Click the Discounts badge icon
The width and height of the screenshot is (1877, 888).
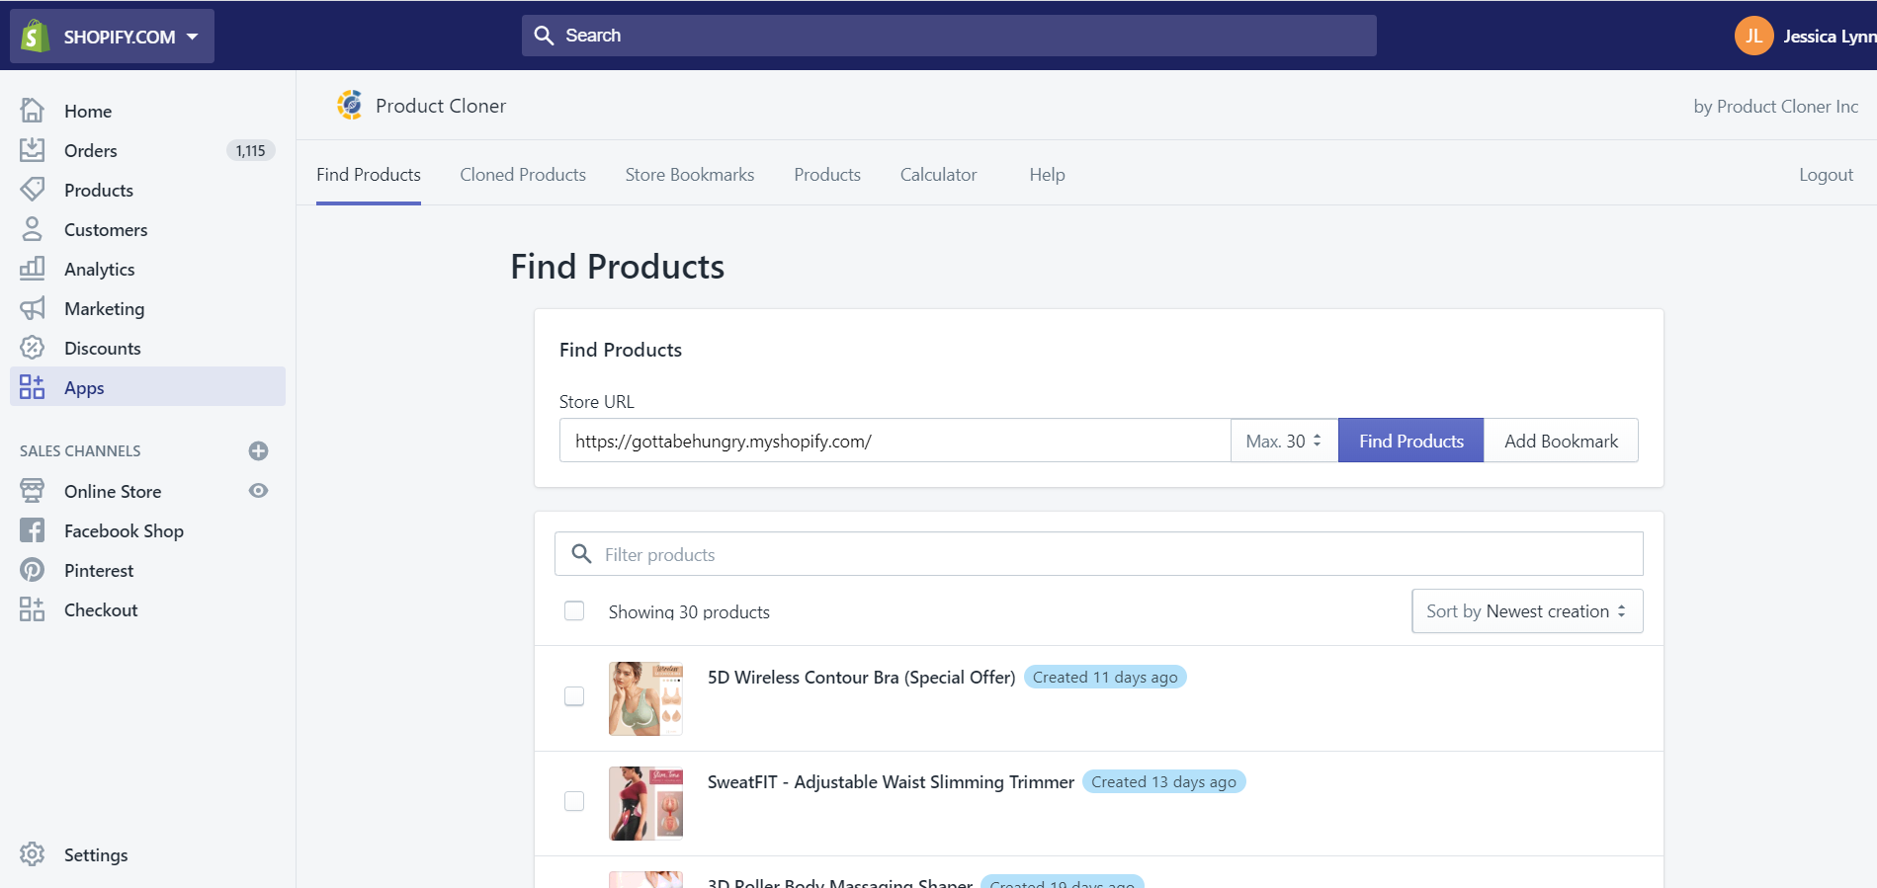coord(33,348)
